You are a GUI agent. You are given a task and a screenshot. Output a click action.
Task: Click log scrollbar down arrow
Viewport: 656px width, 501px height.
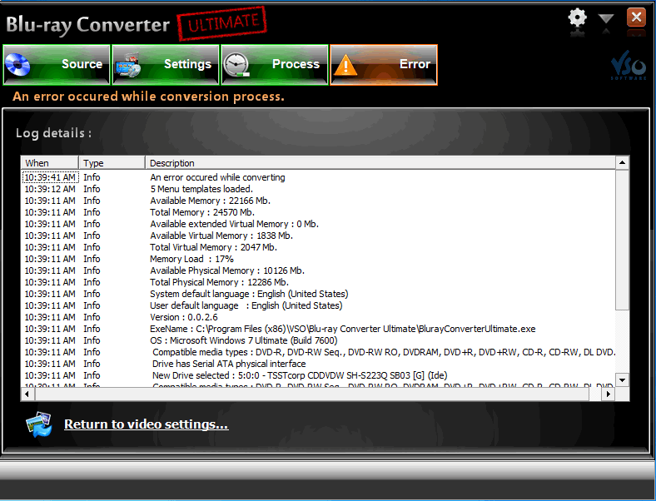[x=622, y=380]
